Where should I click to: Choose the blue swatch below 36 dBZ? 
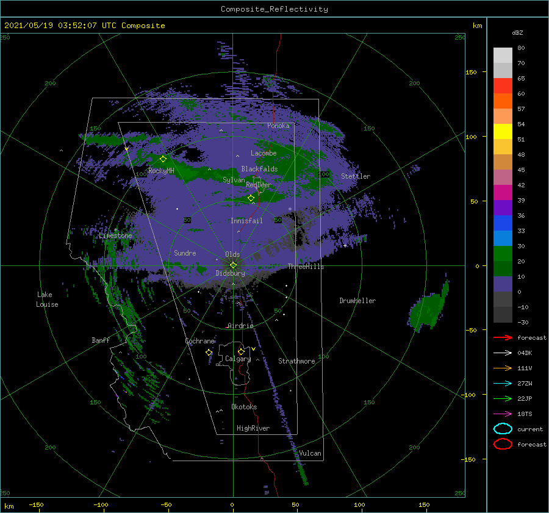pyautogui.click(x=503, y=223)
